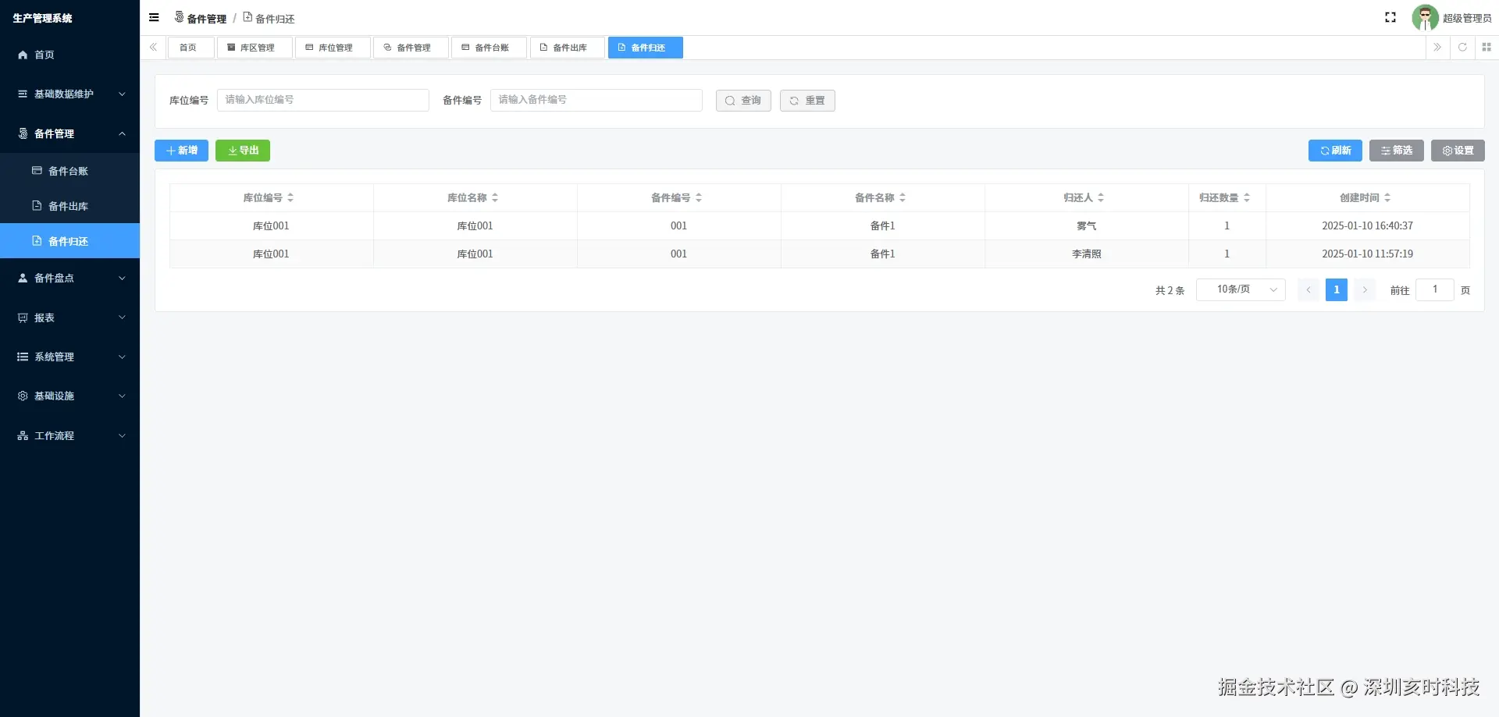Viewport: 1499px width, 717px height.
Task: Click 雾气 in the 归还人 column
Action: point(1087,226)
